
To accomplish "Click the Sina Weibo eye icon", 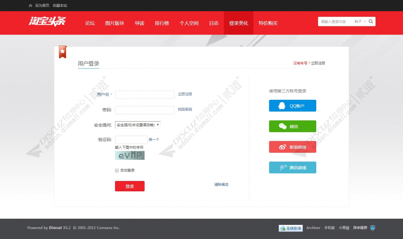I will pyautogui.click(x=283, y=147).
